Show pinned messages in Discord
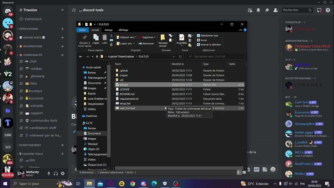 point(267,10)
